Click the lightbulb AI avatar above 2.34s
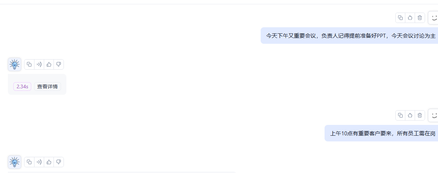The width and height of the screenshot is (438, 173). (14, 64)
